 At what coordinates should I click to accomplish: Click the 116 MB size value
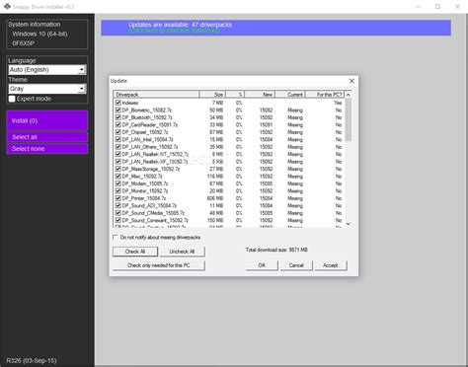(215, 177)
